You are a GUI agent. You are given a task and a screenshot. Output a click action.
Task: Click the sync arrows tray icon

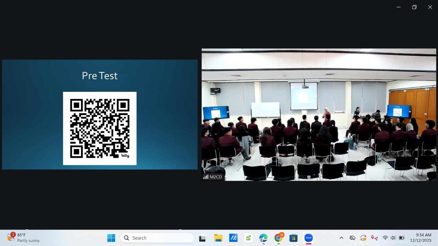click(x=363, y=238)
